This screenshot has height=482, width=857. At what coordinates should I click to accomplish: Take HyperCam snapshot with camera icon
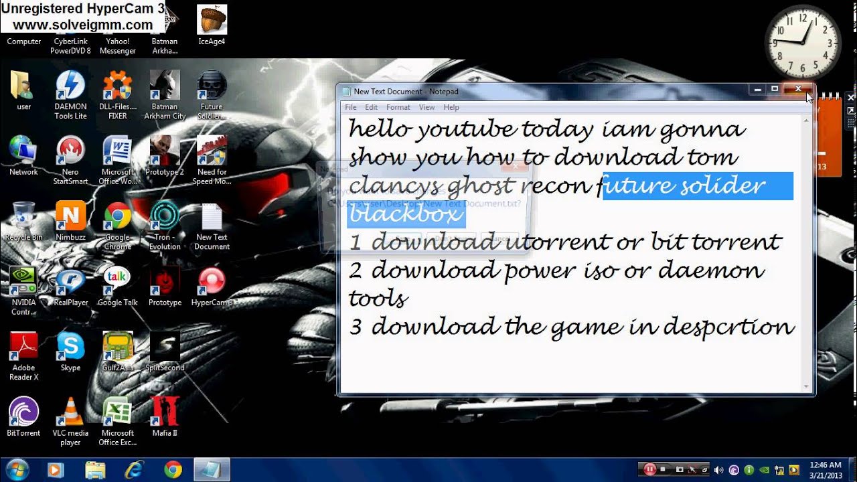(680, 469)
